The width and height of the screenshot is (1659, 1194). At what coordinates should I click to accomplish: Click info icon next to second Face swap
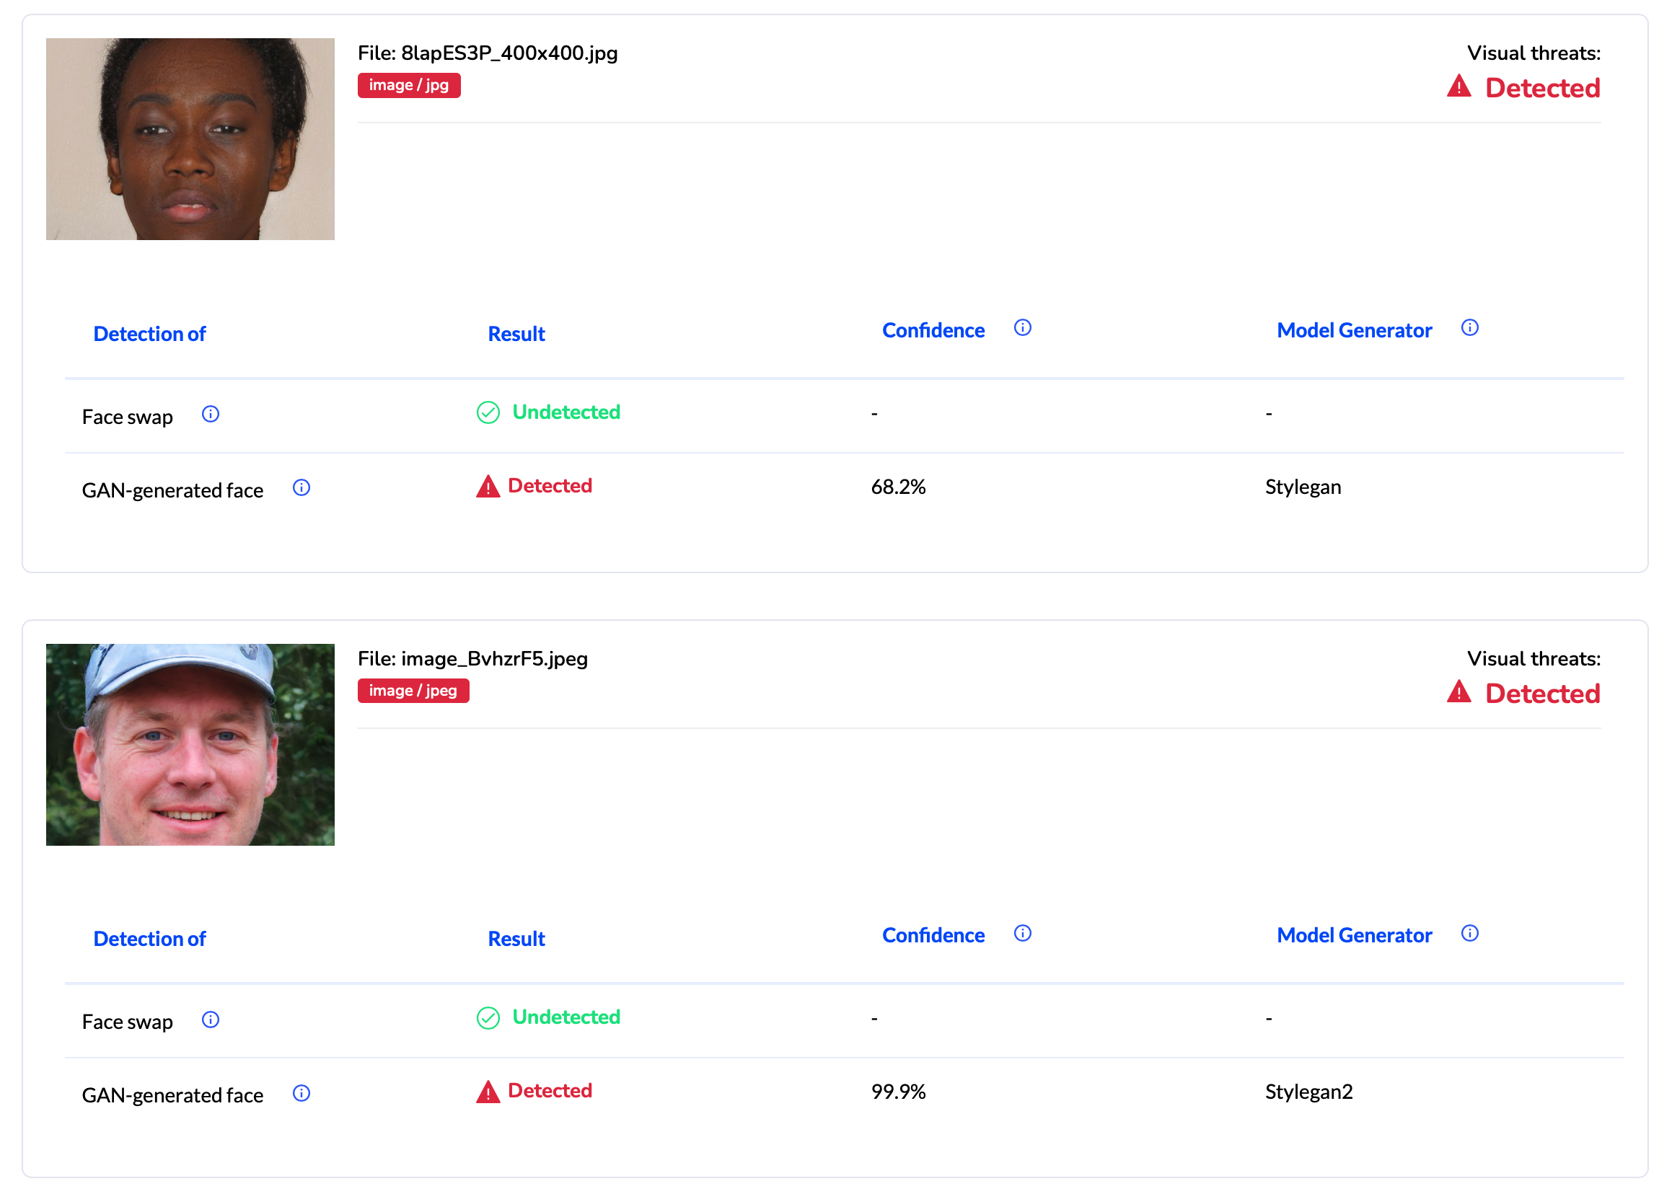tap(211, 1020)
